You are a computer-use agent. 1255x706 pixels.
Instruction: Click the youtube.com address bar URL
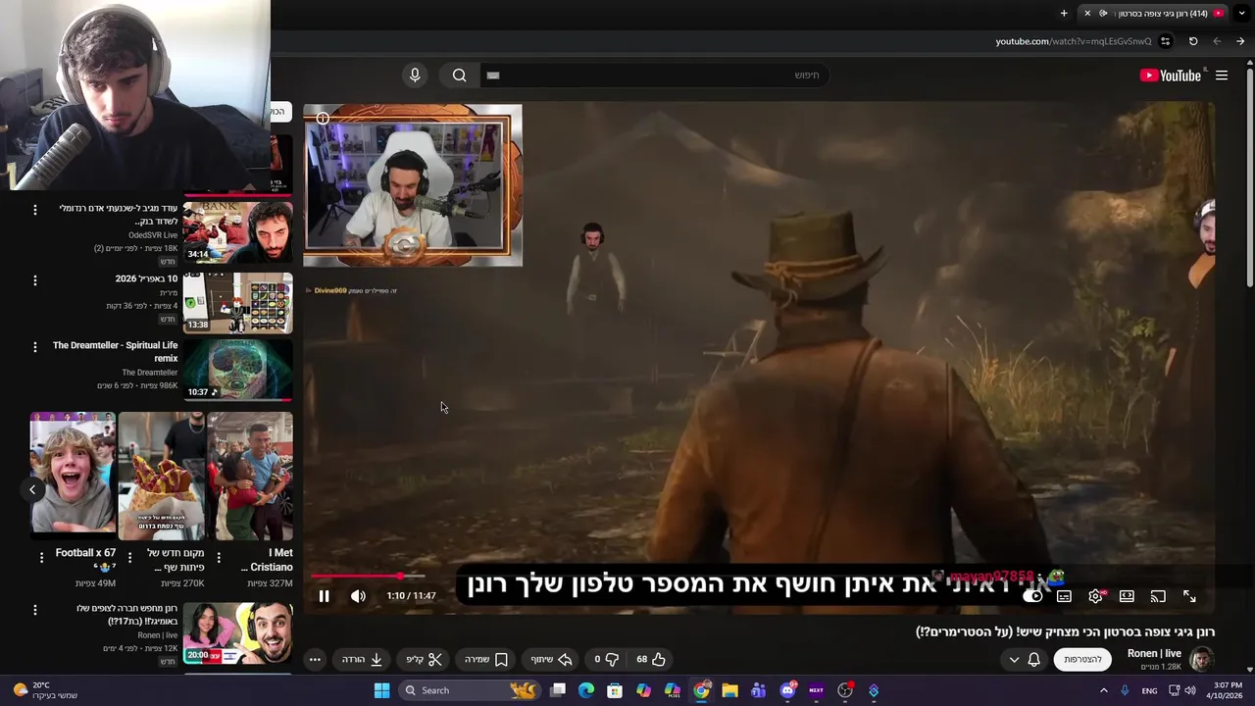[x=1074, y=41]
